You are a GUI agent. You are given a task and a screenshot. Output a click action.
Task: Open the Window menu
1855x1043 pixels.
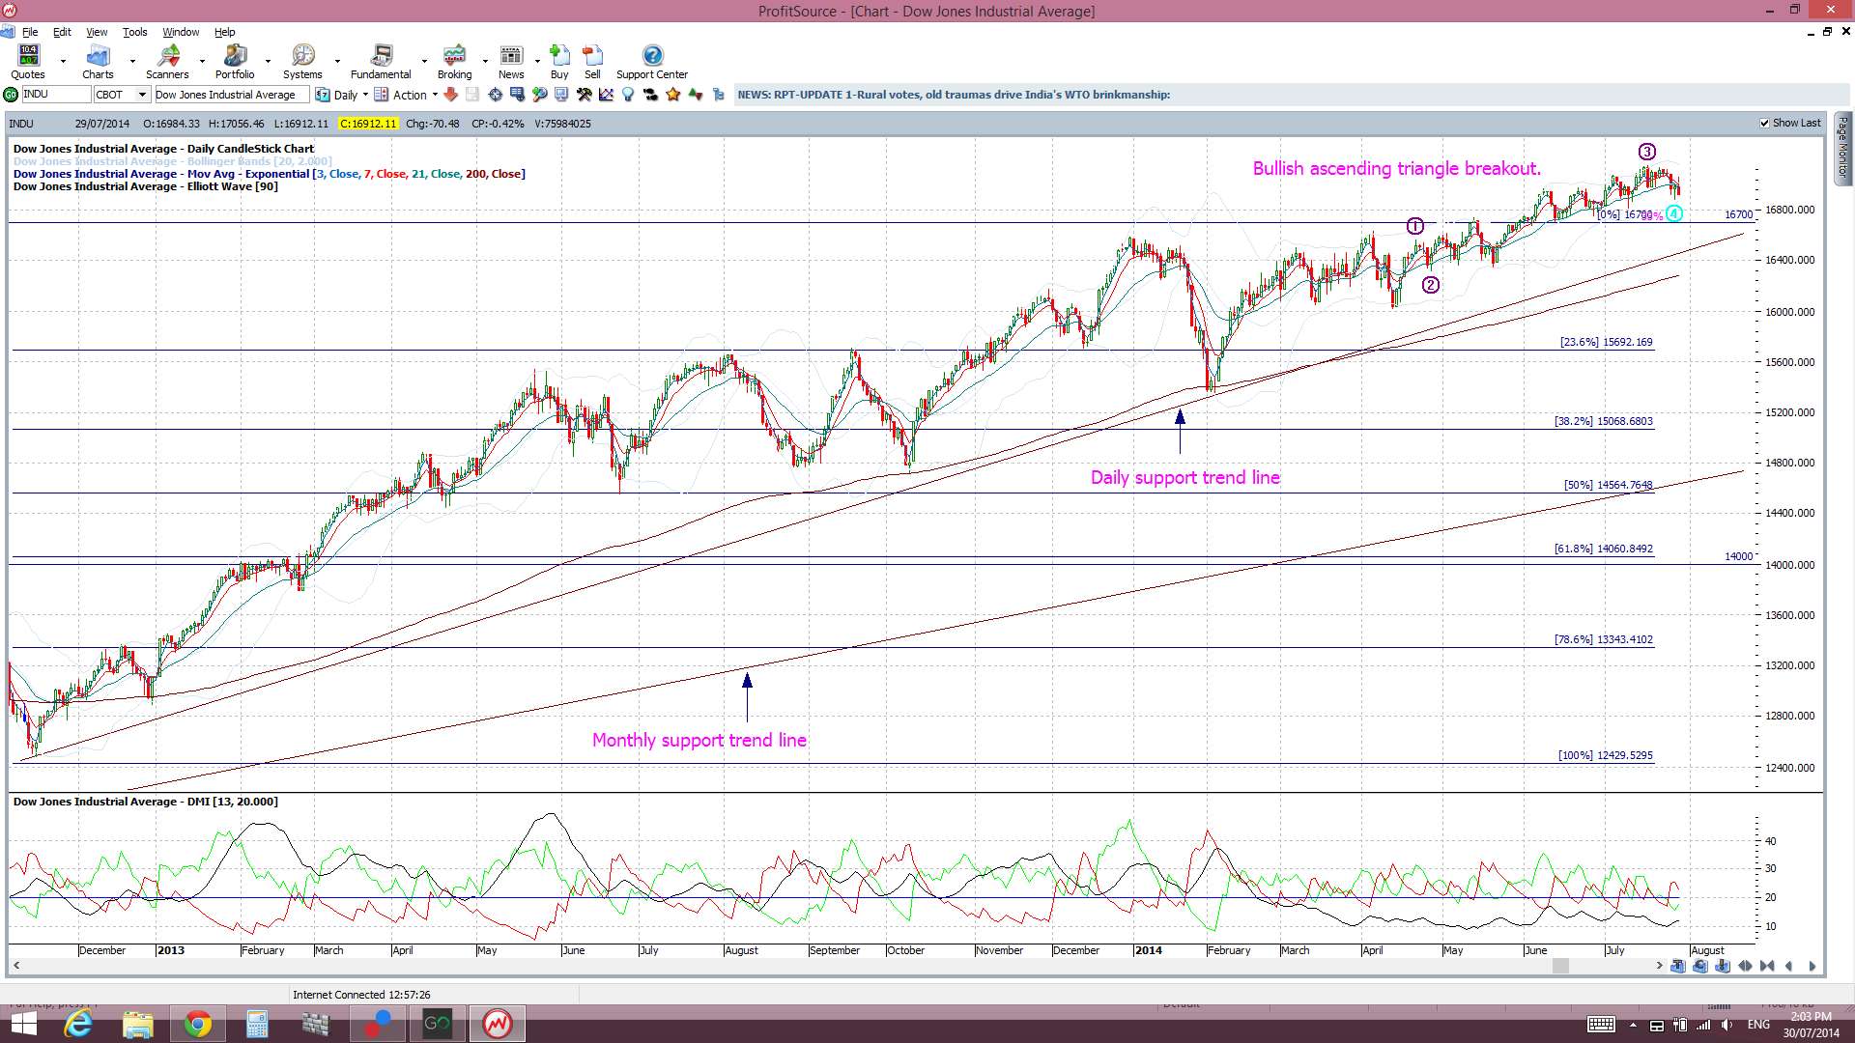[x=181, y=32]
